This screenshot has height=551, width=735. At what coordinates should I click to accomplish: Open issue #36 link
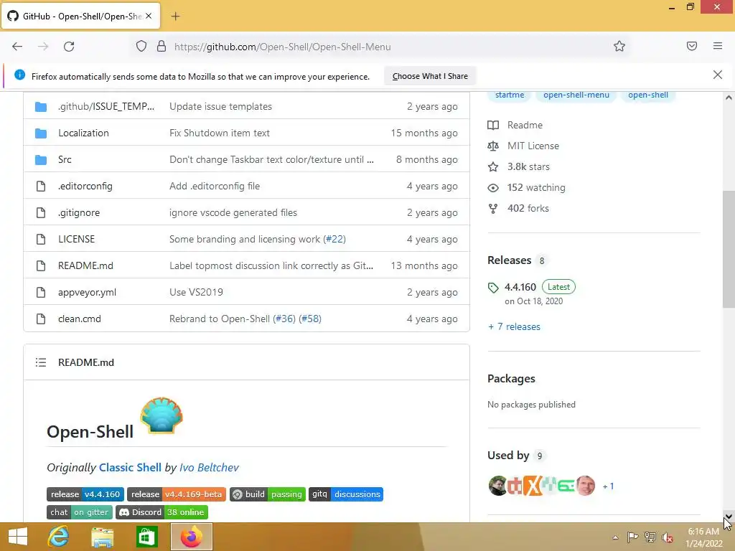pos(284,319)
